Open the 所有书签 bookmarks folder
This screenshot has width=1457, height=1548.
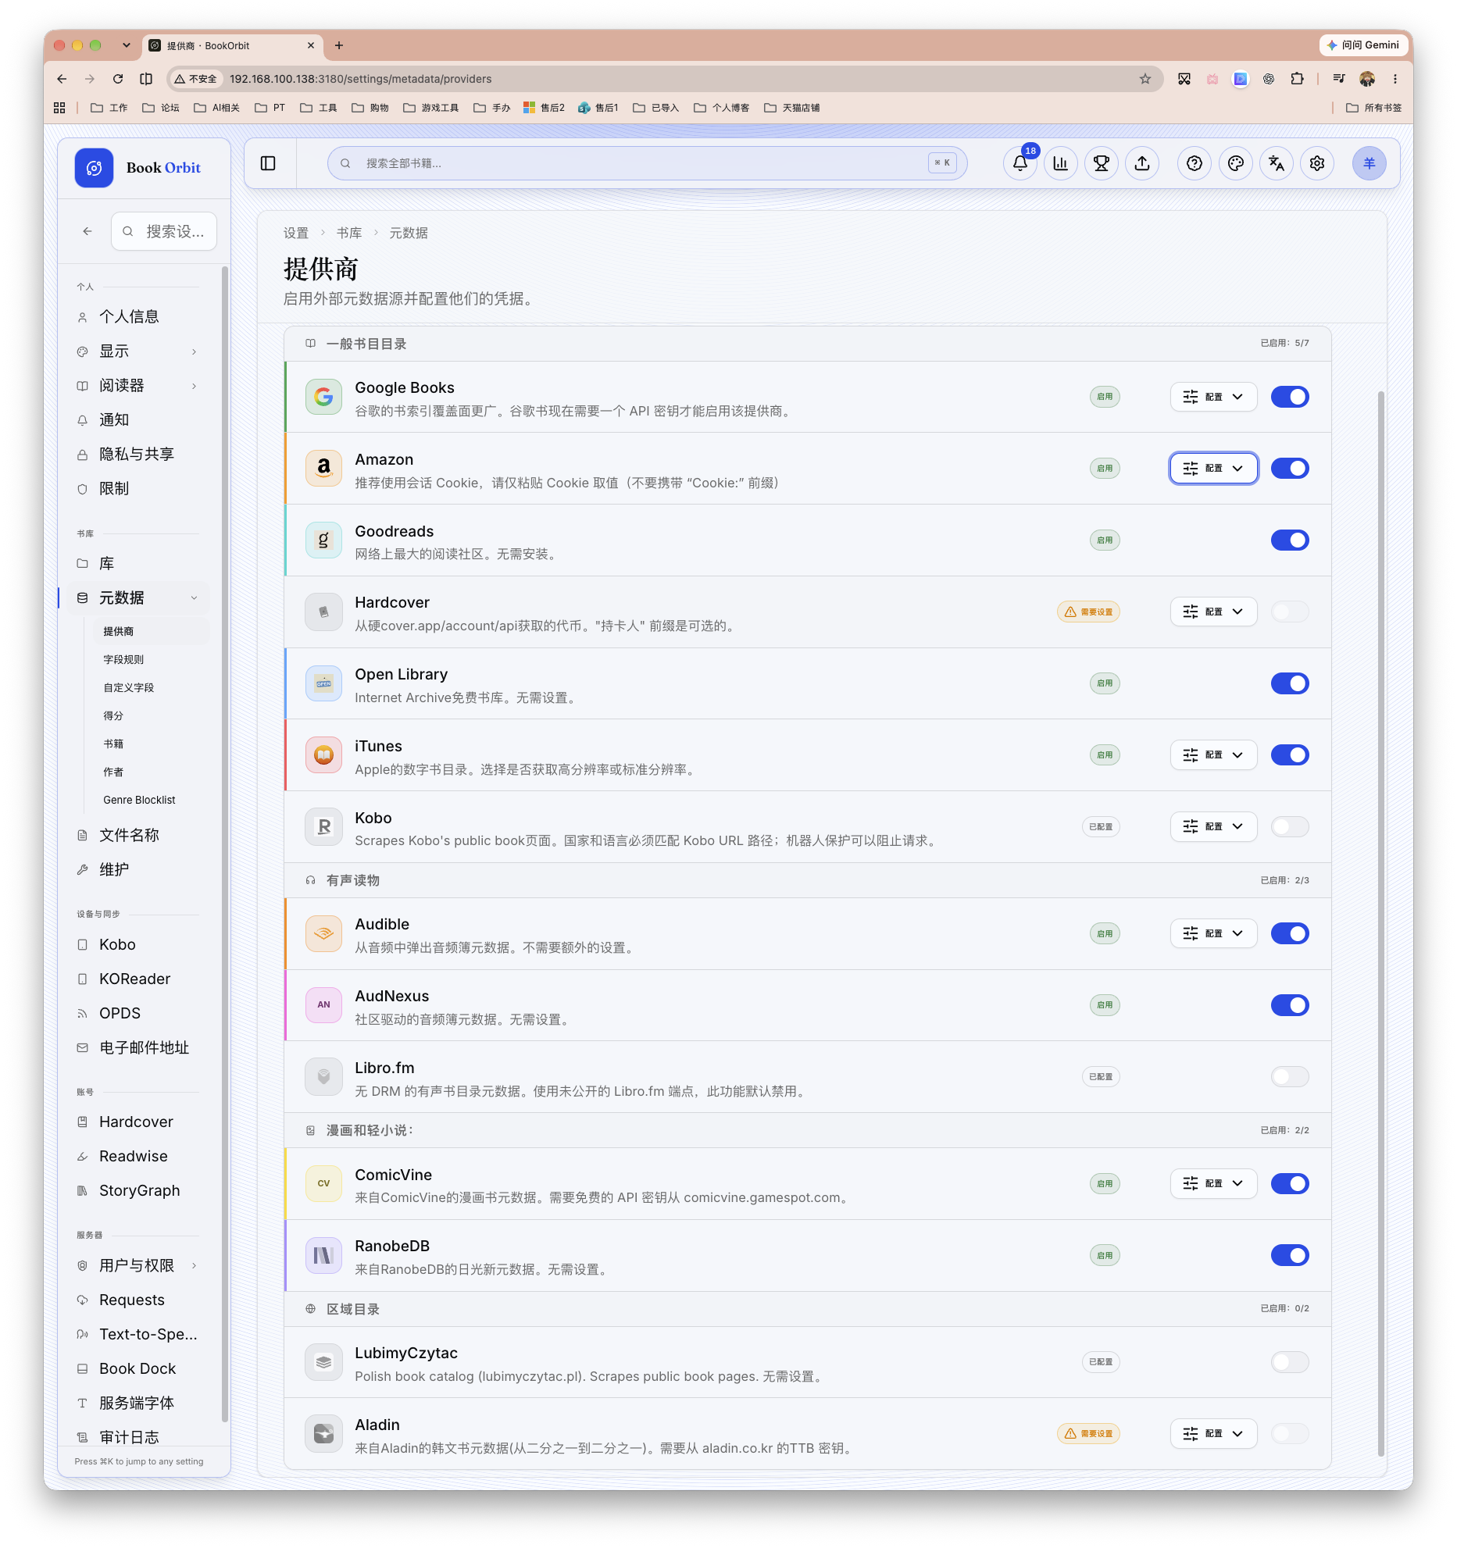pos(1374,108)
